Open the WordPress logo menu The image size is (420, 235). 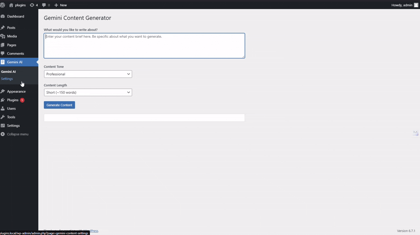pos(3,5)
